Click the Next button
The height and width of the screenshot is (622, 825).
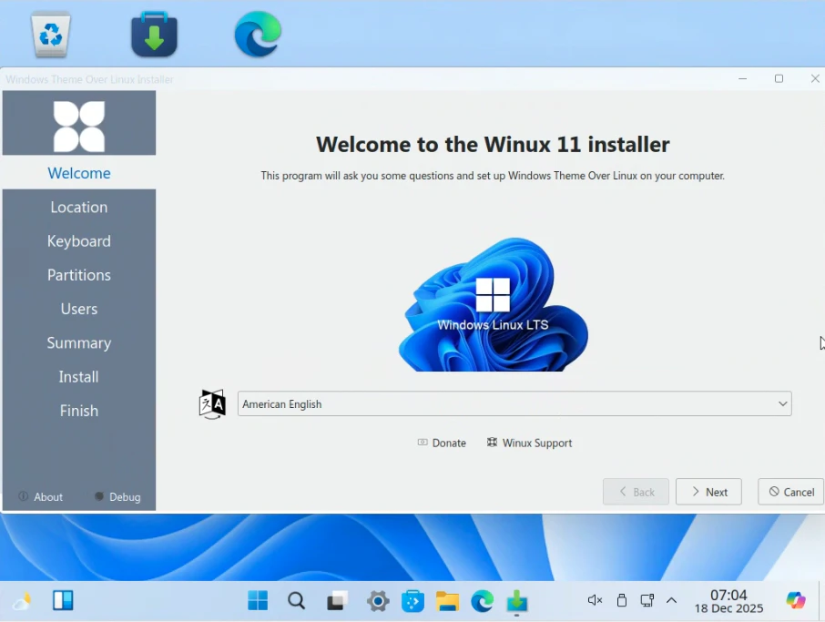pos(708,492)
